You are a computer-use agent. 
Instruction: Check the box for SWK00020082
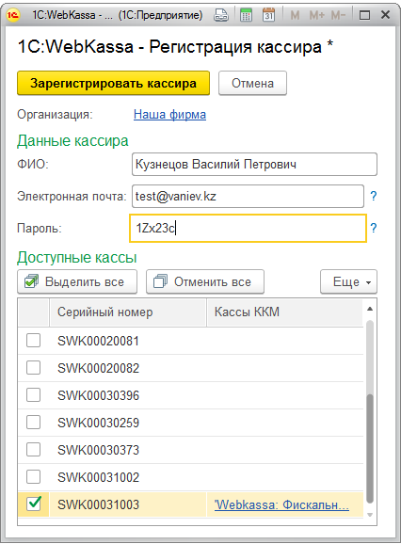(33, 368)
